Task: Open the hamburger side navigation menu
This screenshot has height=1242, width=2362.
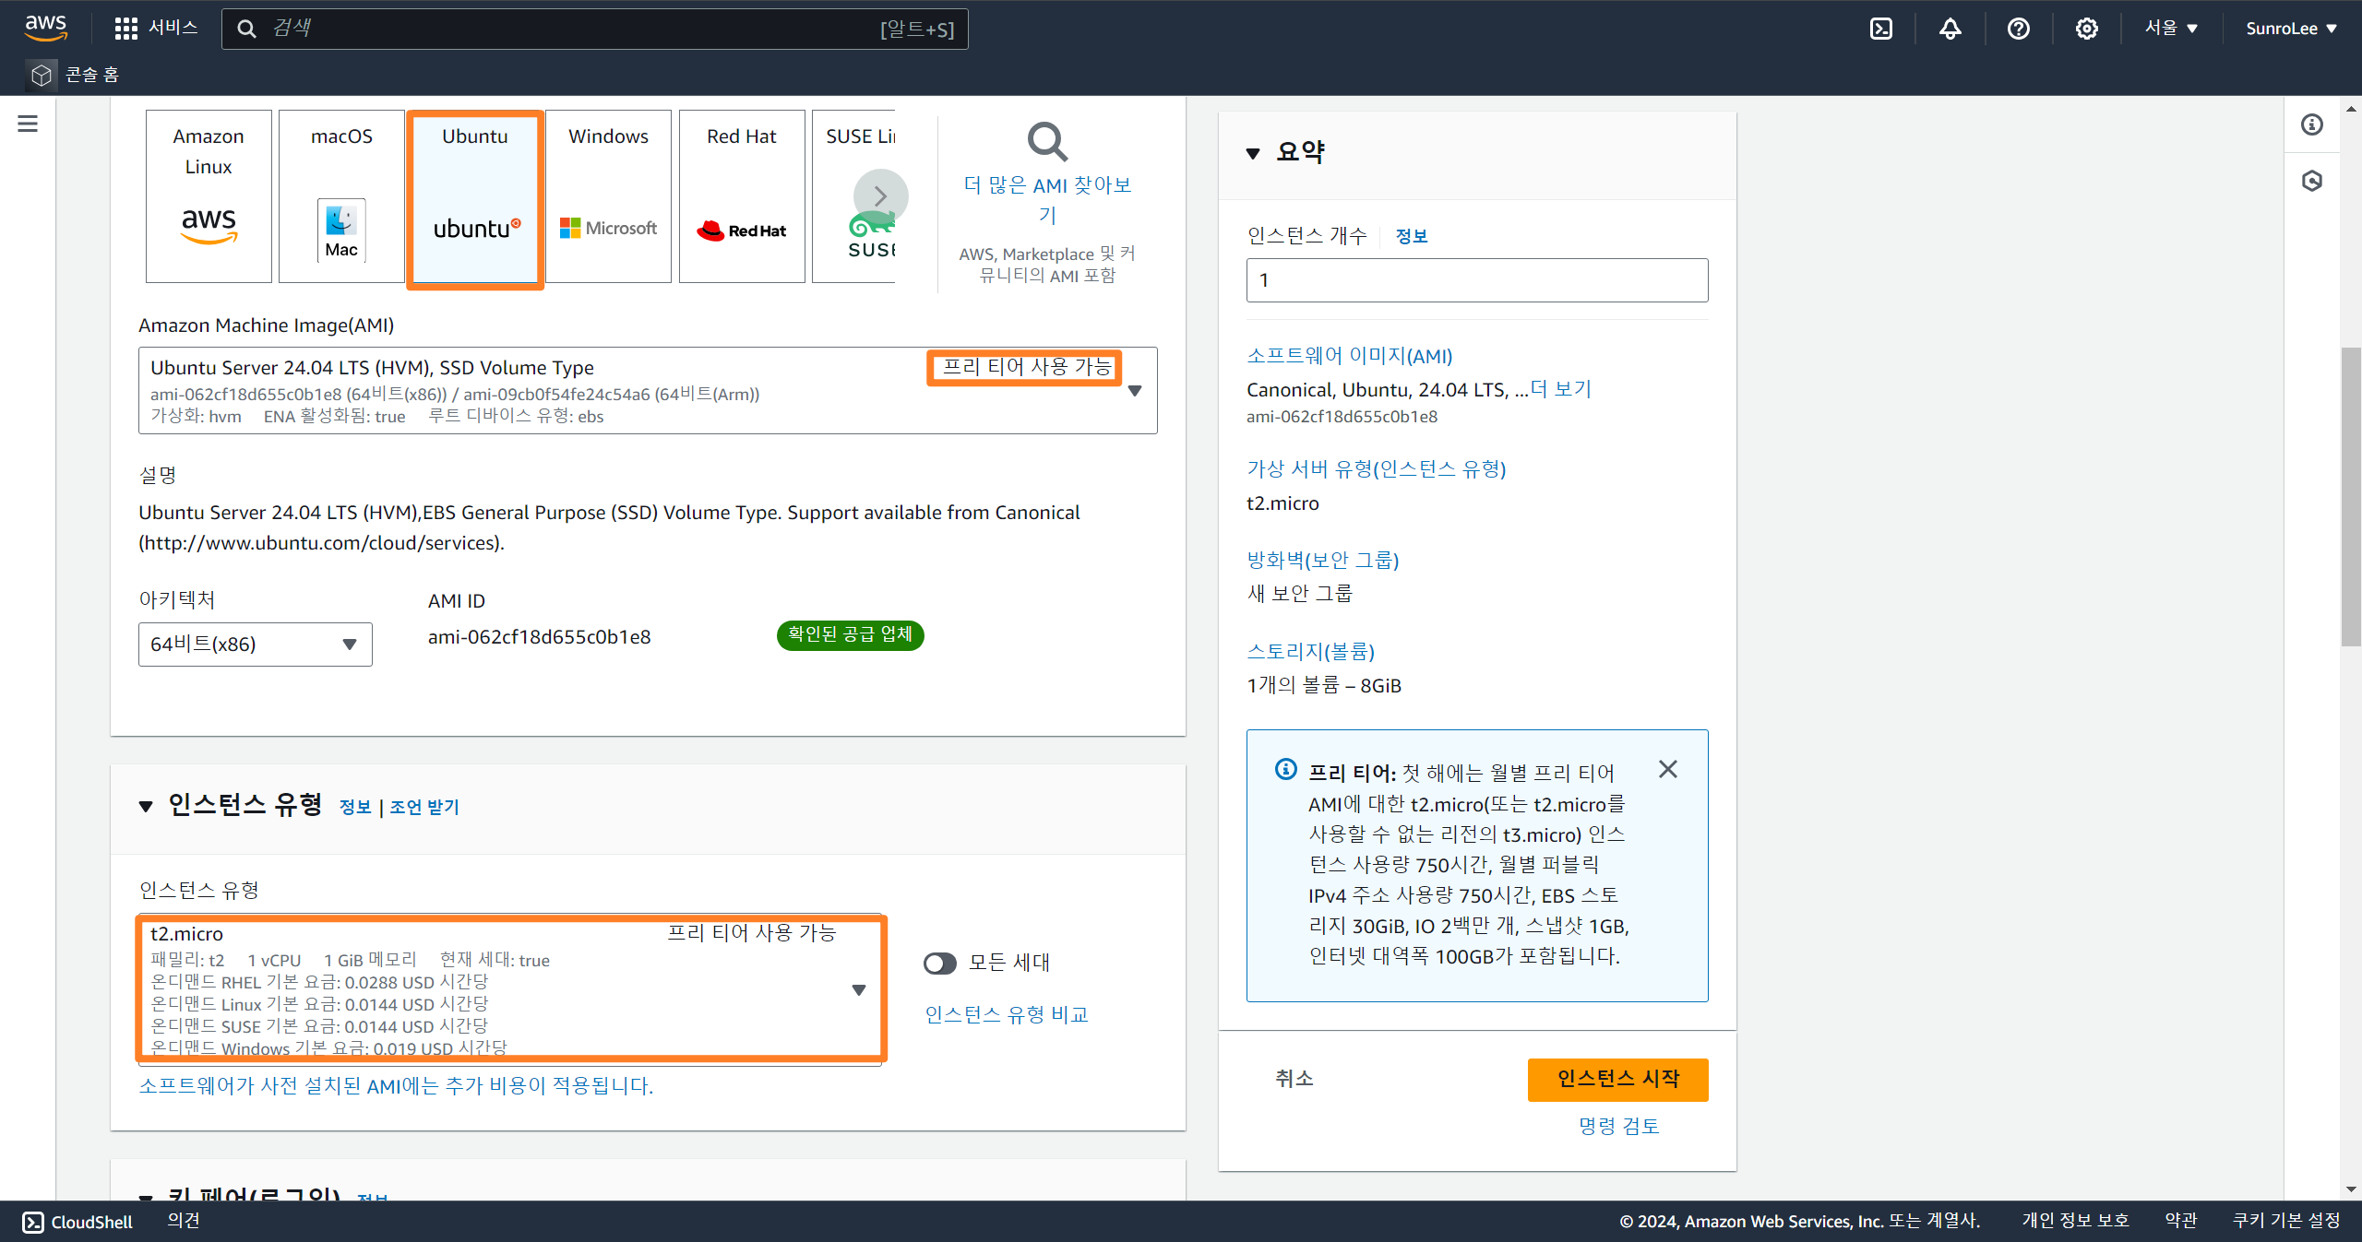Action: (28, 124)
